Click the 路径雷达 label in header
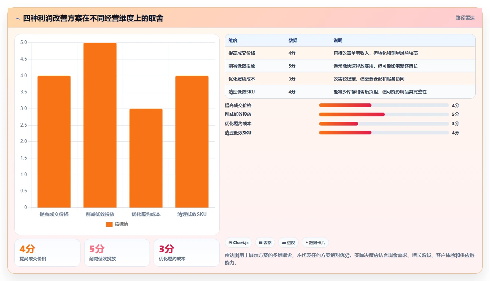 (465, 18)
